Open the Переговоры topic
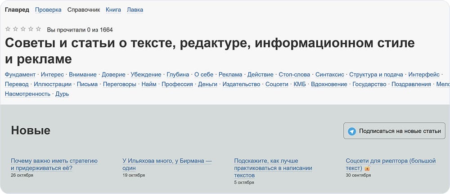450x194 pixels. 119,84
